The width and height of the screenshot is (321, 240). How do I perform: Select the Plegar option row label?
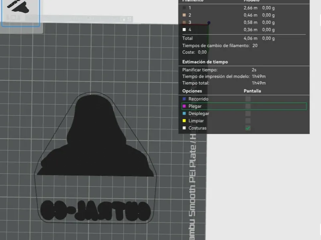tap(195, 106)
